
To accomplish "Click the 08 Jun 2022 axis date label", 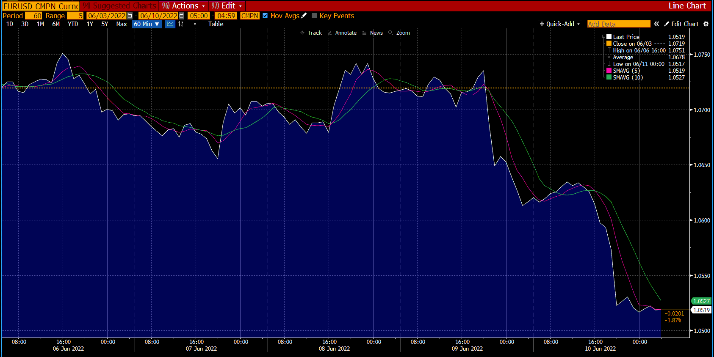I will [x=334, y=349].
